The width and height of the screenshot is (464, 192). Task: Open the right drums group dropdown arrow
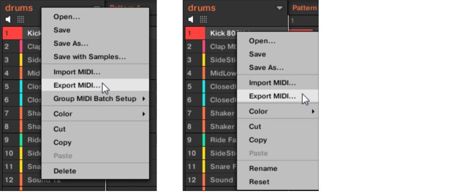pos(279,8)
